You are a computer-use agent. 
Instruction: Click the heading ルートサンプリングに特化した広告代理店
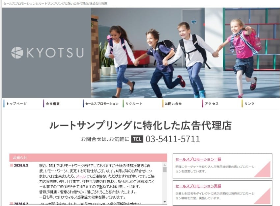(x=141, y=125)
